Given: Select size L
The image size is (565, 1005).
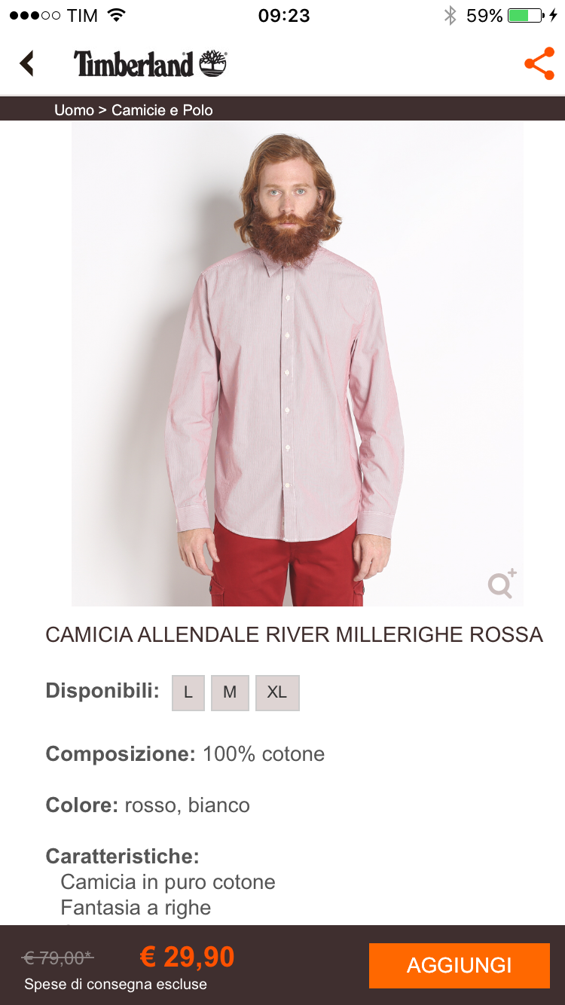Looking at the screenshot, I should coord(188,692).
